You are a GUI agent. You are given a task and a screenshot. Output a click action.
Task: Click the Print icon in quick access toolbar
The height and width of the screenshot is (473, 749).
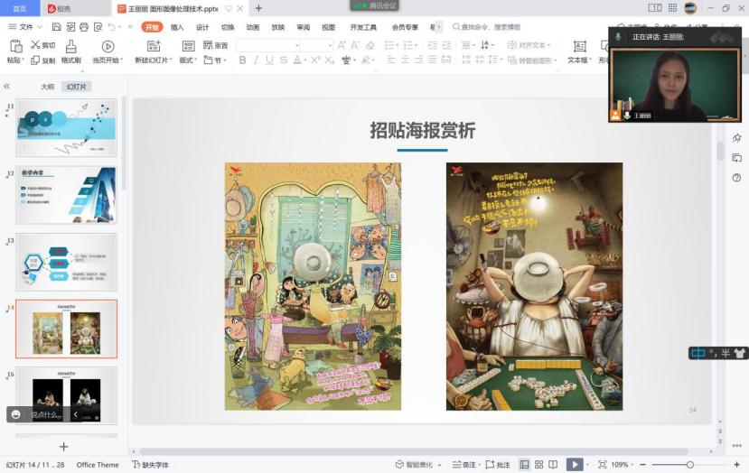(x=84, y=27)
